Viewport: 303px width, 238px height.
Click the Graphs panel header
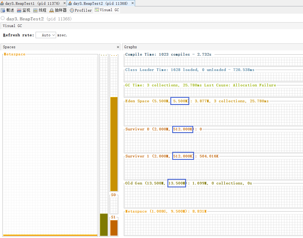[213, 47]
